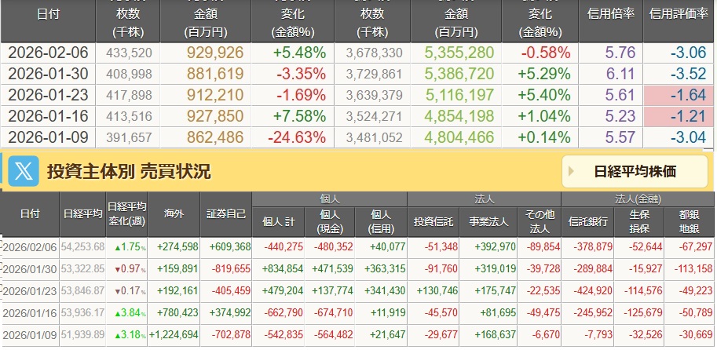
Task: Select the 2026/01/09 date in the lower table
Action: point(31,334)
